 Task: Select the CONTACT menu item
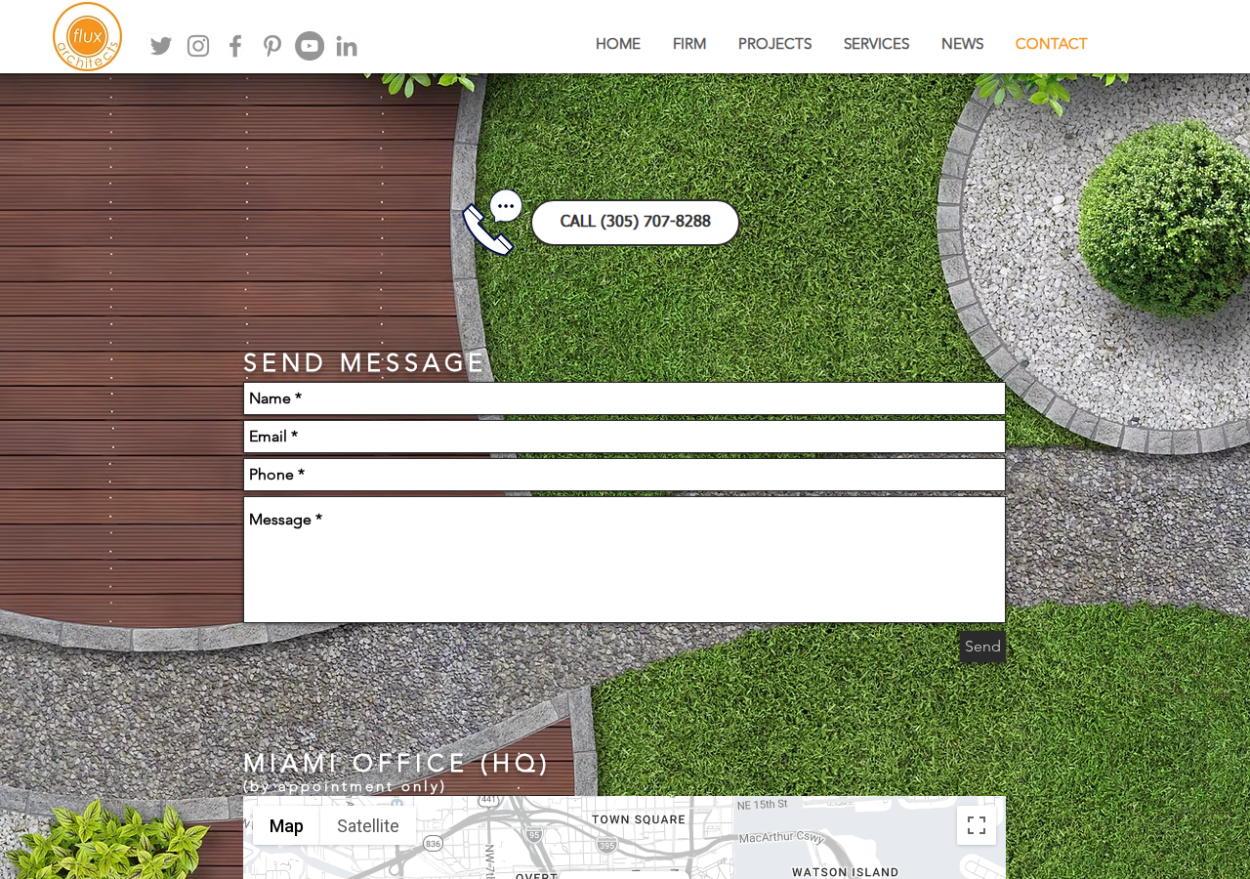[x=1051, y=44]
